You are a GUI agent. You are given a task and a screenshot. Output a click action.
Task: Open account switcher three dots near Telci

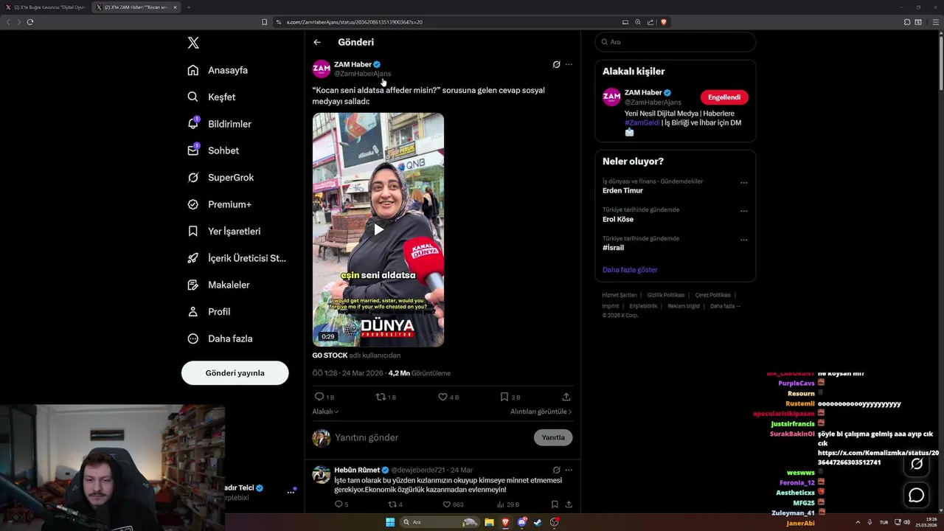point(291,492)
